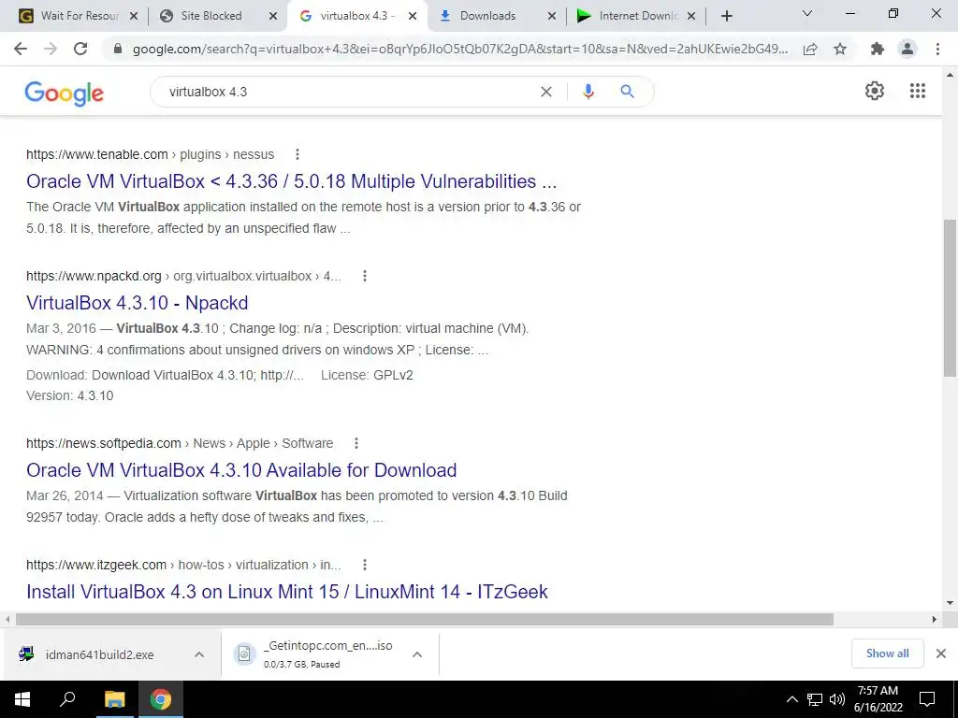This screenshot has width=958, height=718.
Task: Open Google apps grid
Action: click(x=917, y=91)
